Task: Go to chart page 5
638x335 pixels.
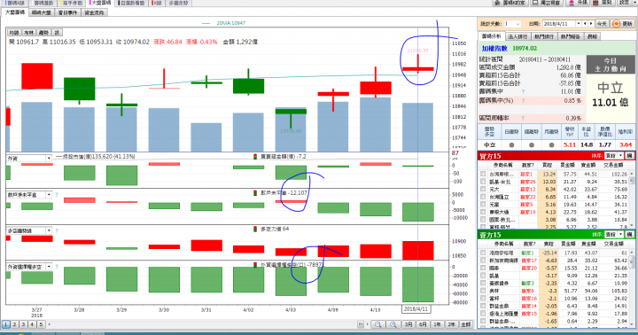Action: (41, 324)
